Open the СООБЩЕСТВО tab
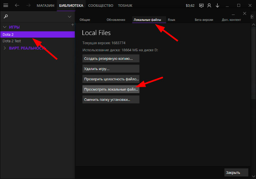This screenshot has height=179, width=256. (x=101, y=6)
